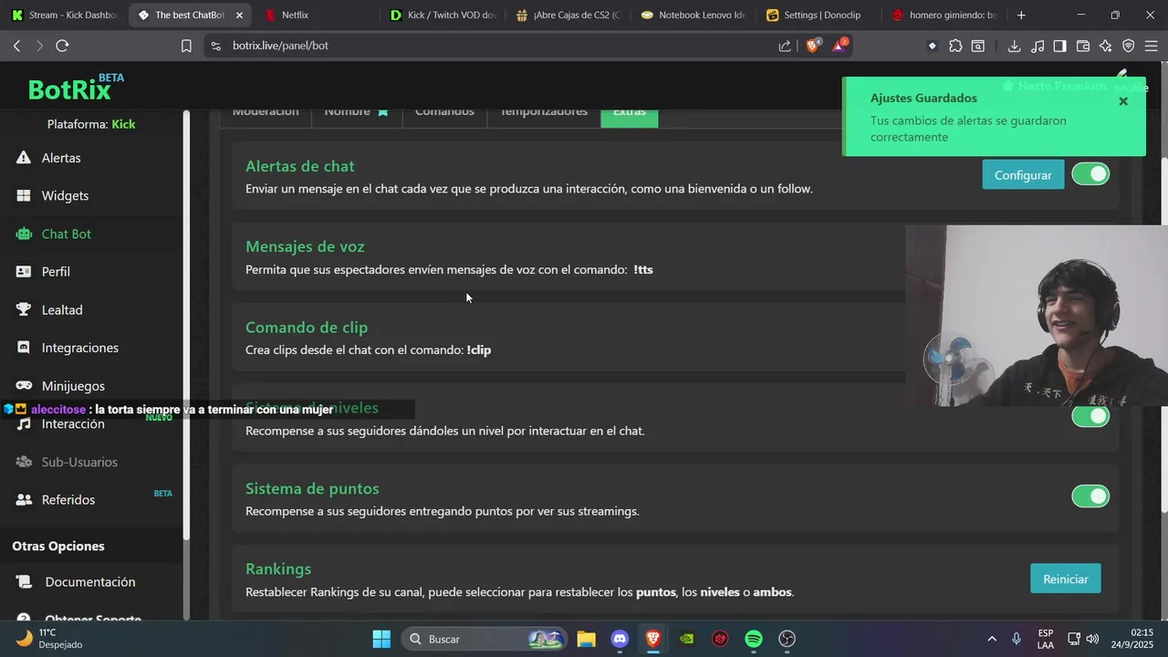Screen dimensions: 1168x657
Task: Switch to Stream - Kick Dashboard tab
Action: point(65,15)
